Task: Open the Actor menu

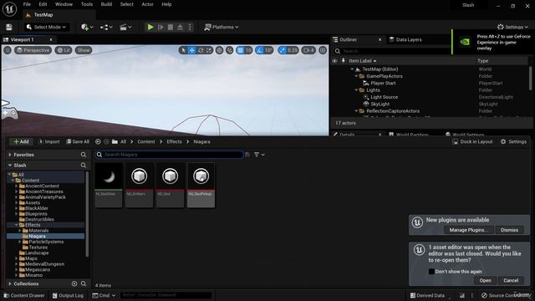Action: tap(147, 4)
